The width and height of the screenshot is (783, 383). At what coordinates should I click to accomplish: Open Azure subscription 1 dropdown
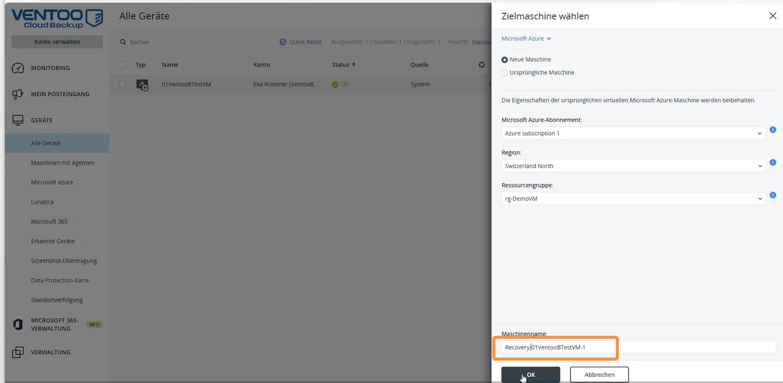633,133
